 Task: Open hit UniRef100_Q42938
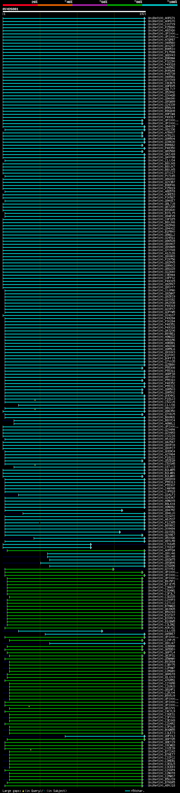(161, 303)
